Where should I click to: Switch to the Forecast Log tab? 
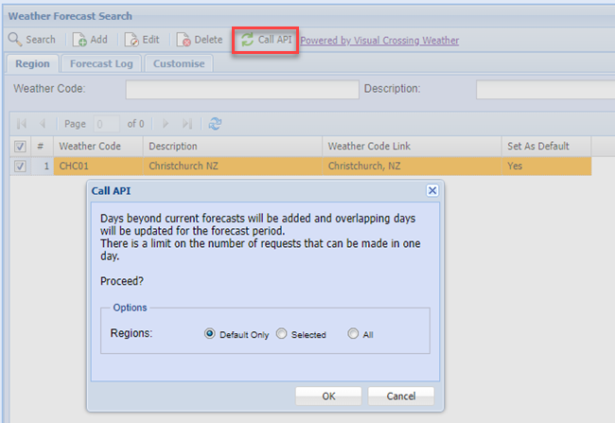coord(101,63)
